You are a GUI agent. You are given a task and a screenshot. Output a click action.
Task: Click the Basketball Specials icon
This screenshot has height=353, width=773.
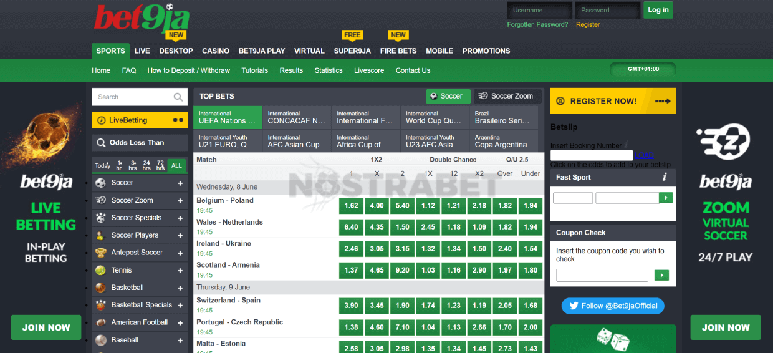(x=100, y=305)
